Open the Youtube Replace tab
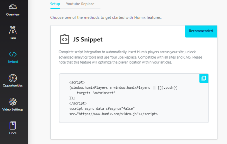 click(80, 4)
